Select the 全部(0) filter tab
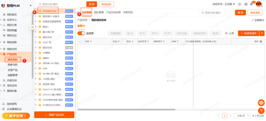 pyautogui.click(x=81, y=26)
